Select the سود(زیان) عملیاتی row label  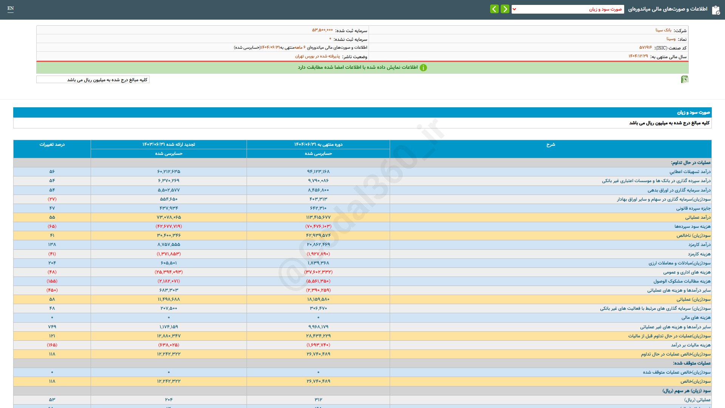693,300
